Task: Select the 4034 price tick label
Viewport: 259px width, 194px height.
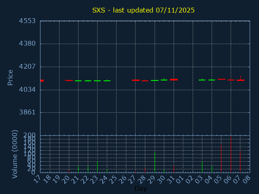Action: click(28, 90)
